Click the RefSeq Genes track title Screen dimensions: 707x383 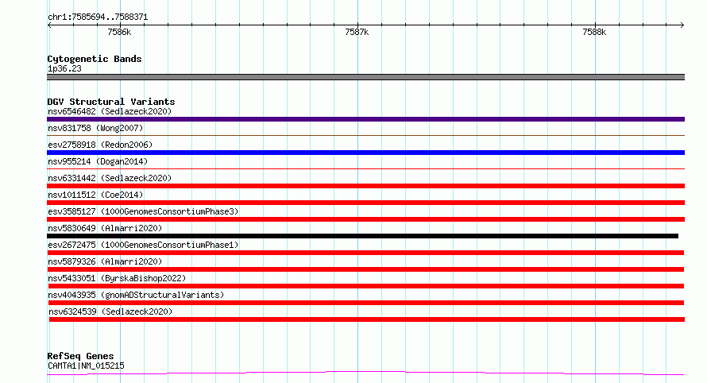tap(80, 356)
